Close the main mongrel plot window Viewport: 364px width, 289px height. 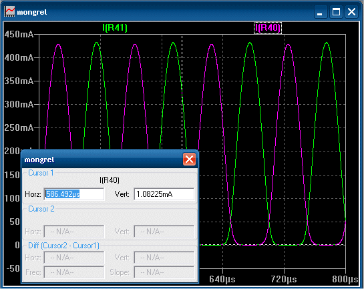pos(351,11)
